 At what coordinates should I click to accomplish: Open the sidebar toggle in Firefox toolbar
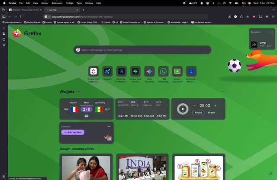click(4, 16)
